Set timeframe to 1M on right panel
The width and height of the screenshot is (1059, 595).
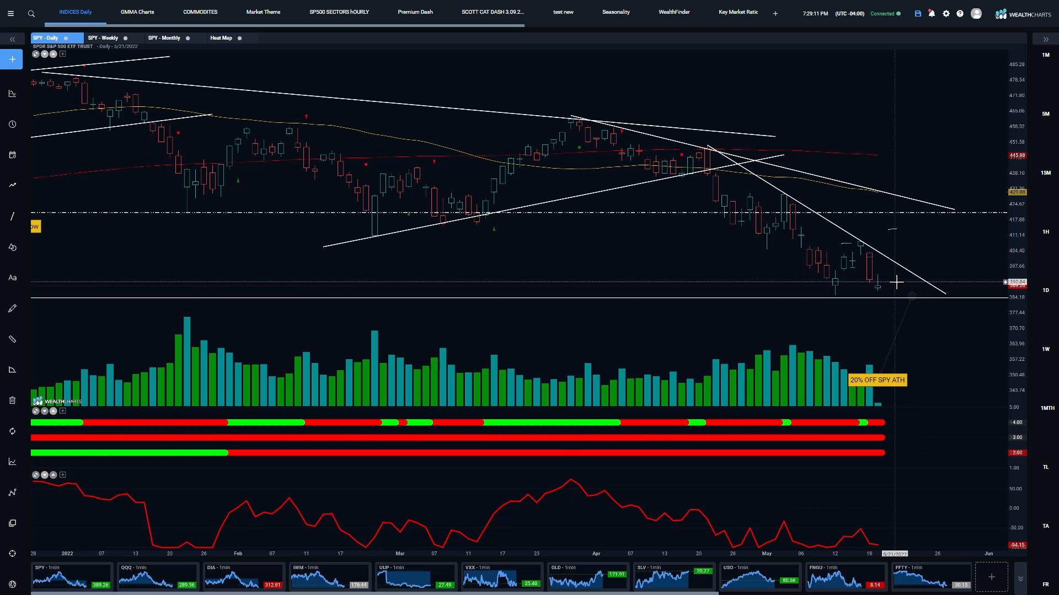pyautogui.click(x=1046, y=55)
